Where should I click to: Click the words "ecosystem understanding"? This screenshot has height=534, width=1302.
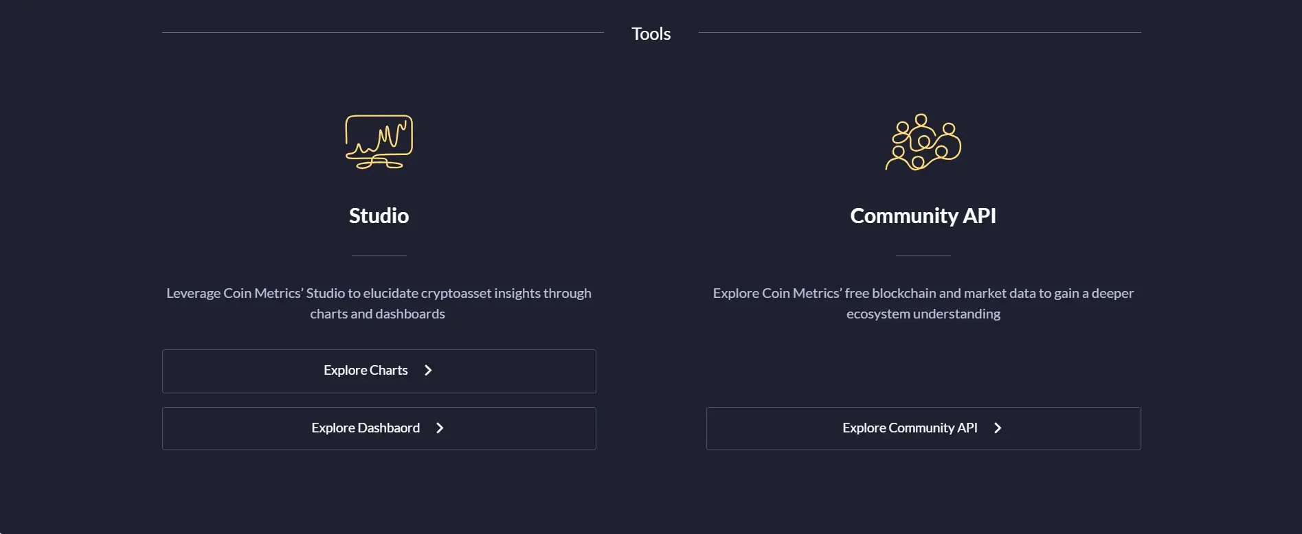[x=923, y=314]
